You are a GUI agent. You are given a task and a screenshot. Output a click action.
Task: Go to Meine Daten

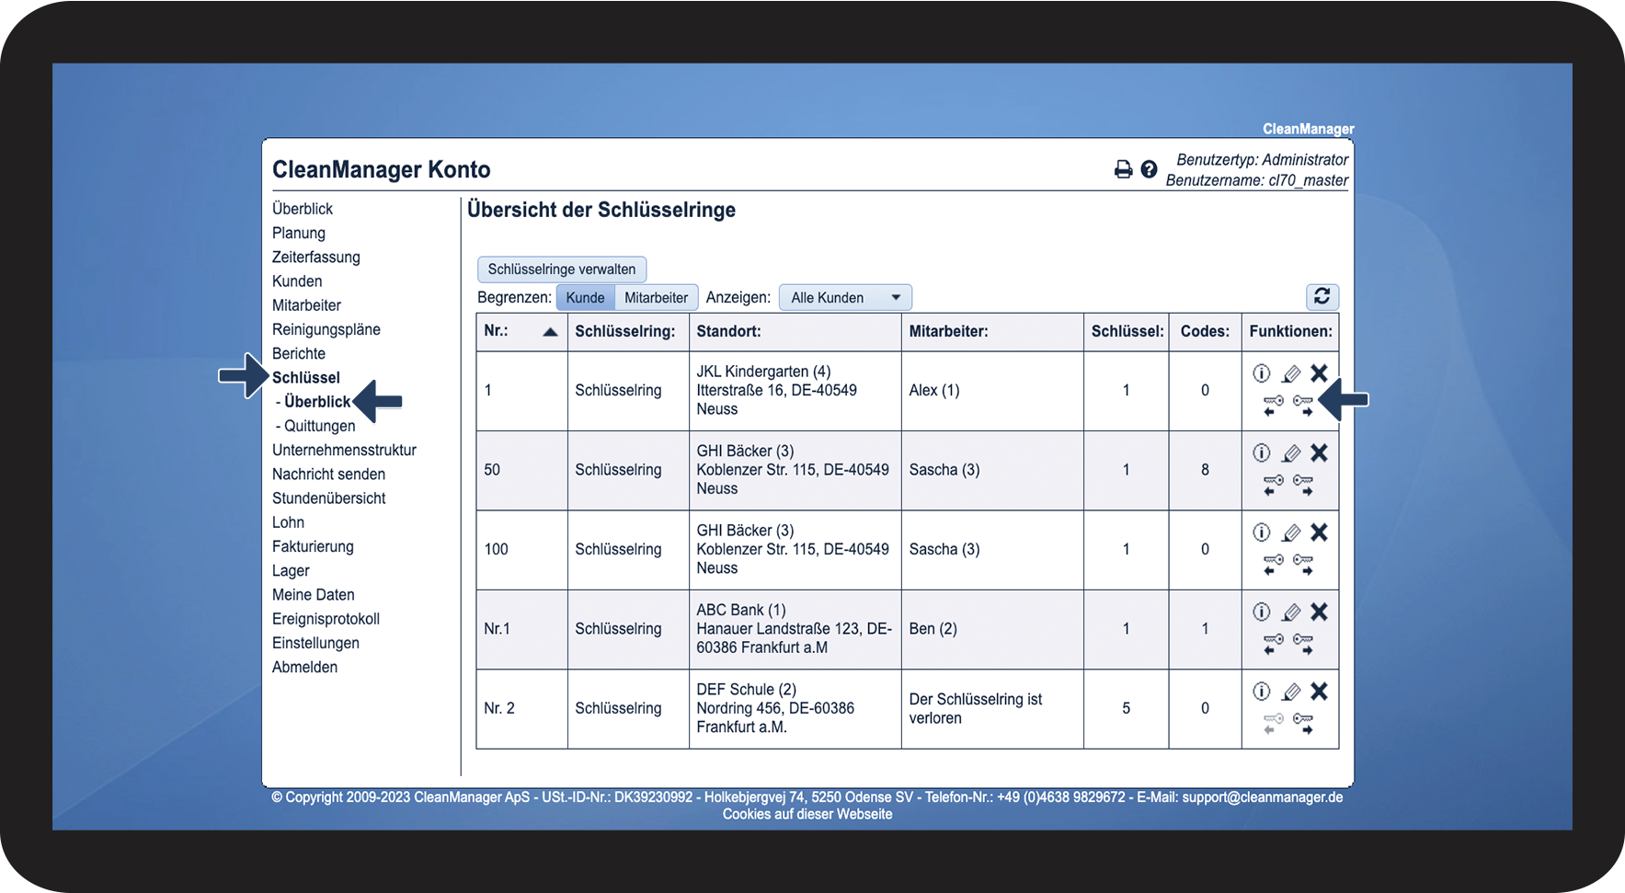pyautogui.click(x=313, y=594)
